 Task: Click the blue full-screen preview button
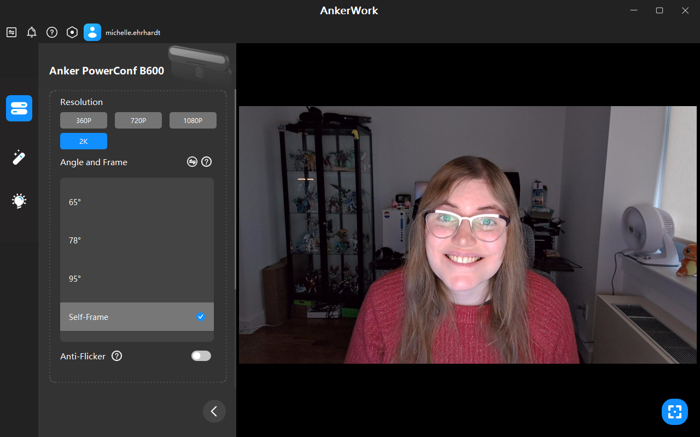coord(675,412)
